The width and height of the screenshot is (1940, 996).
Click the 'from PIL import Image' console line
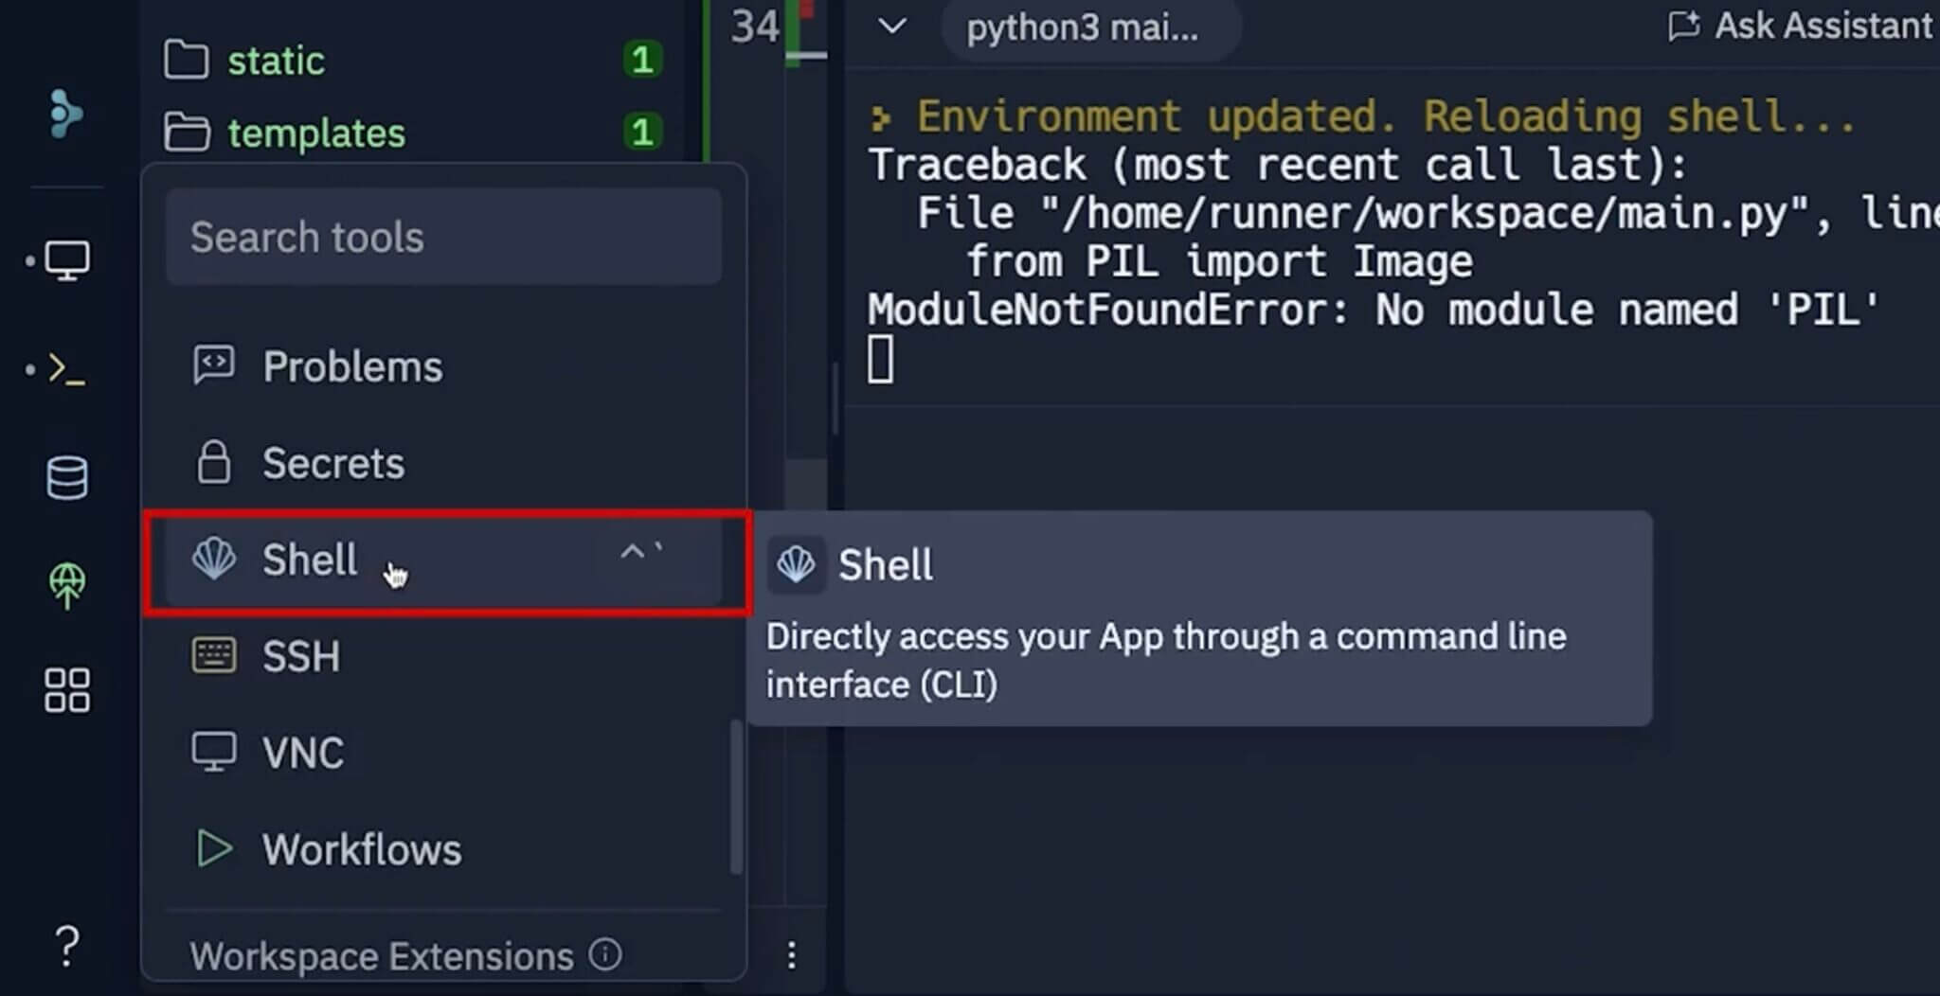(x=1219, y=261)
